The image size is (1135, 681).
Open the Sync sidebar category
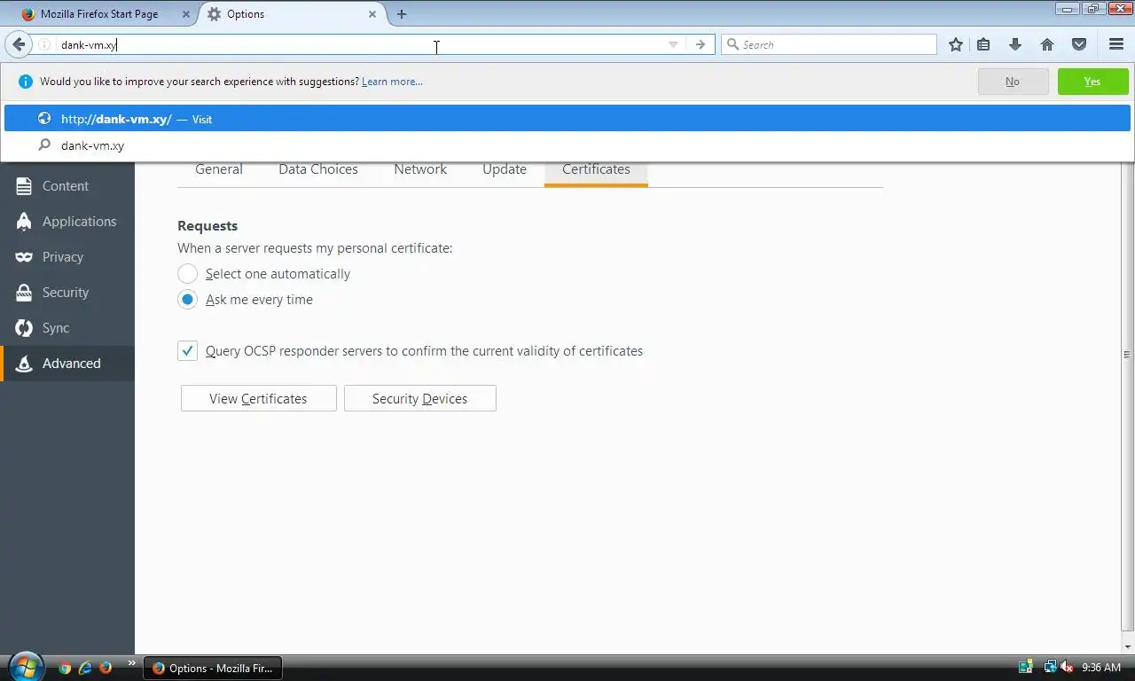[x=67, y=328]
